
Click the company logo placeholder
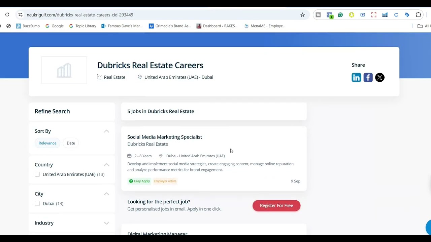tap(64, 70)
